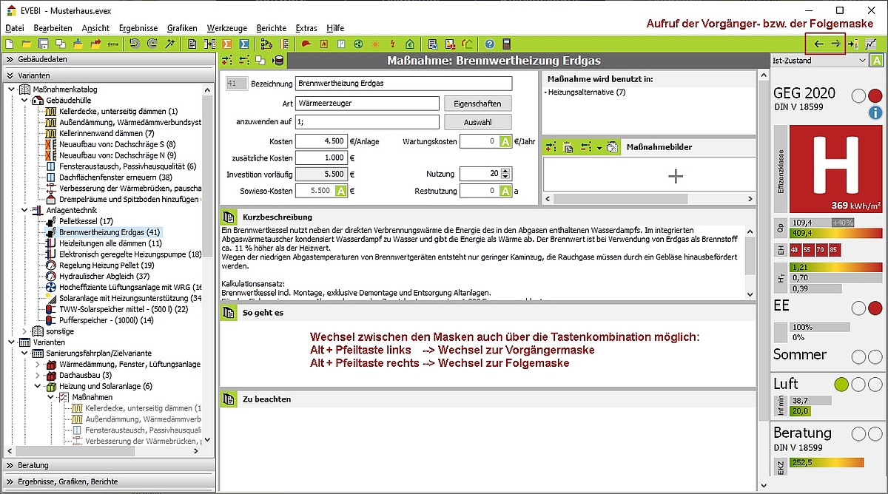
Task: Click the Eigenschaften button
Action: click(x=477, y=104)
